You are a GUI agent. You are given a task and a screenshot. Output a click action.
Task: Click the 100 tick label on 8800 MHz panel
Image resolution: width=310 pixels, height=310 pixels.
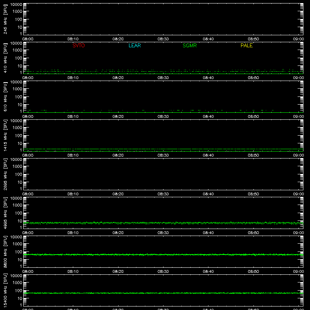(19, 252)
